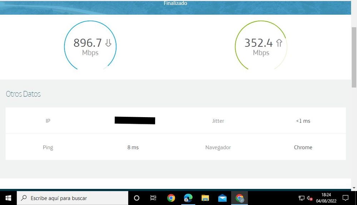Viewport: 357px width, 205px height.
Task: Click the 'Otros Datos' heading
Action: pos(23,94)
